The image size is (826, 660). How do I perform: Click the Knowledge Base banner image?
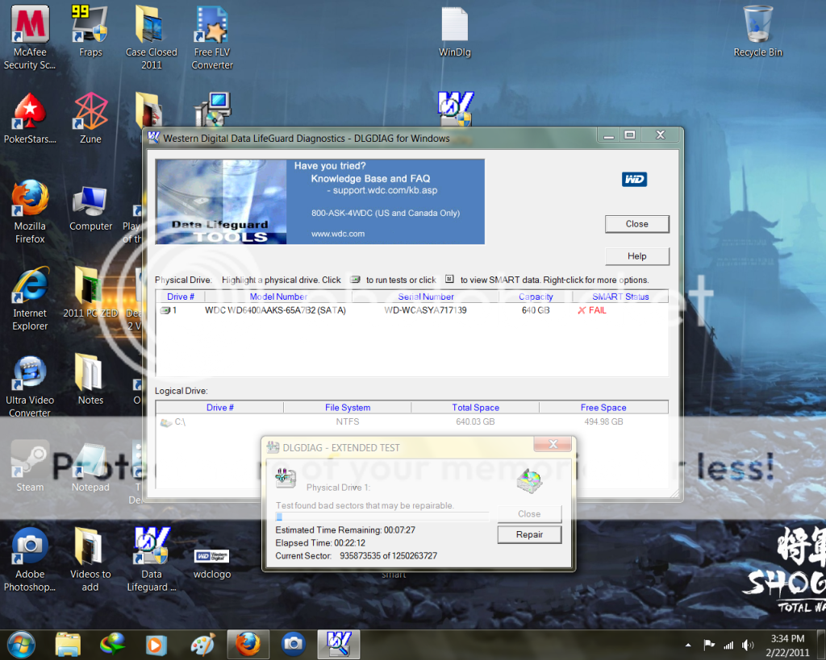pos(320,201)
